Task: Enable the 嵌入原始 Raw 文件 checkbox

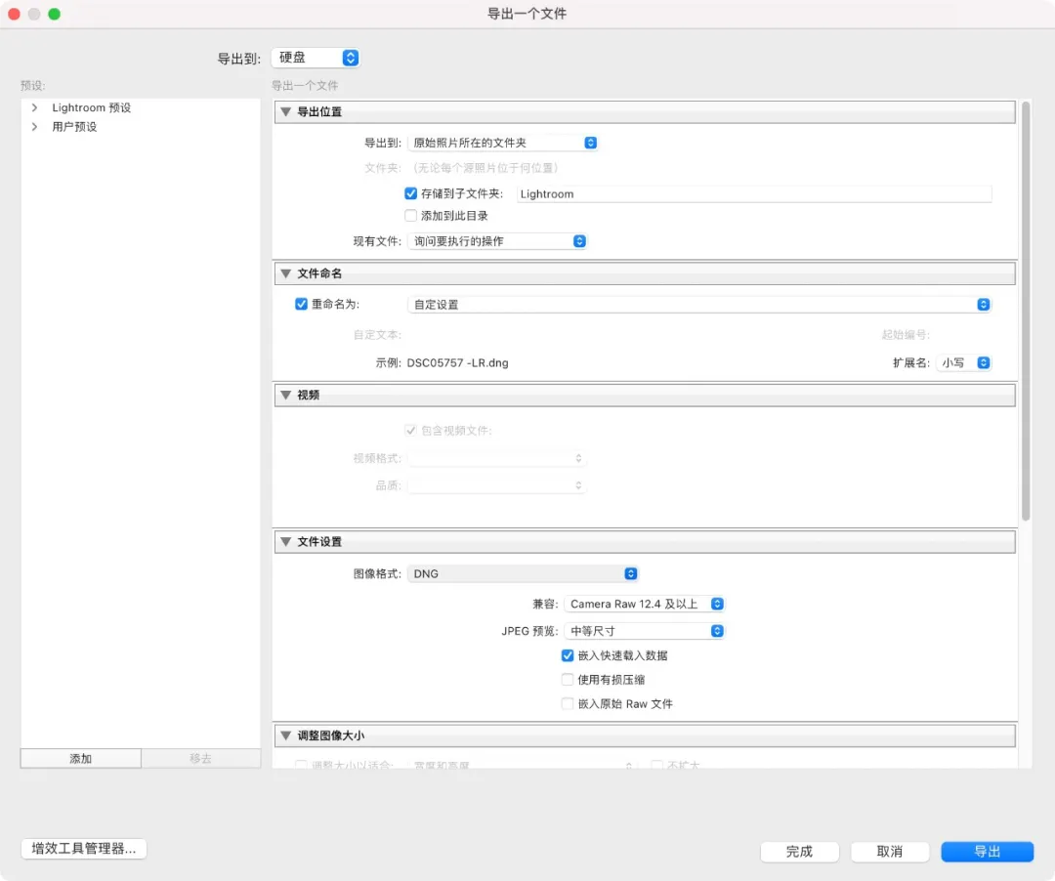Action: (x=568, y=704)
